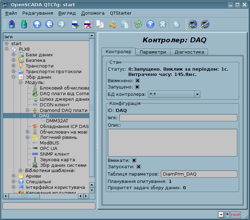Navigate back with the left arrow icon
This screenshot has width=250, height=220.
[x=49, y=24]
